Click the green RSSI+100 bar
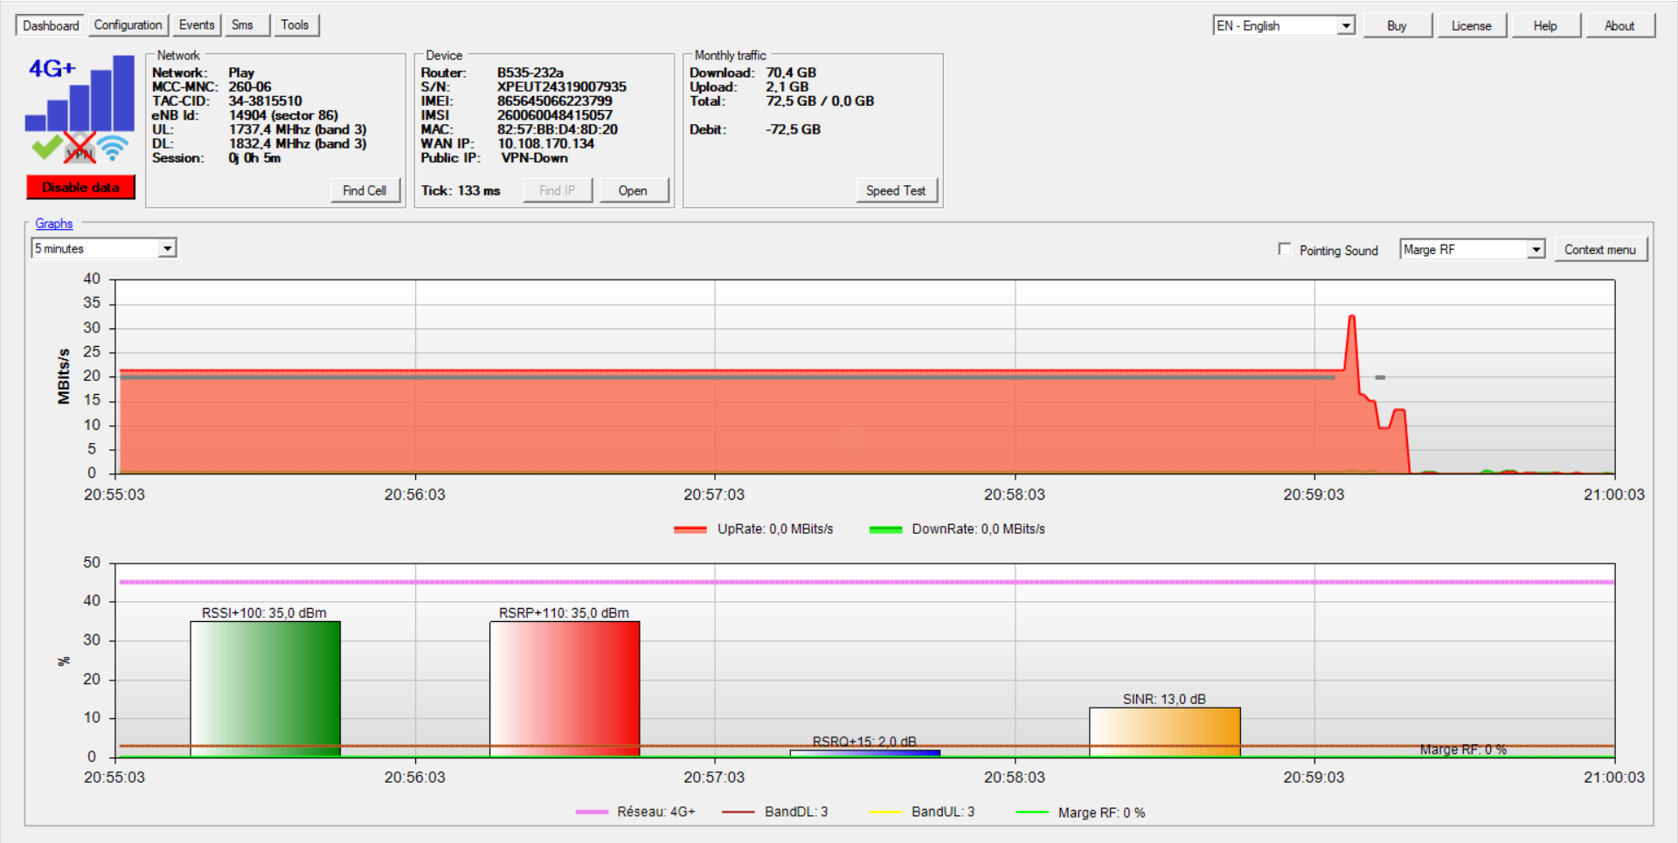Screen dimensions: 1678x843 coord(266,688)
